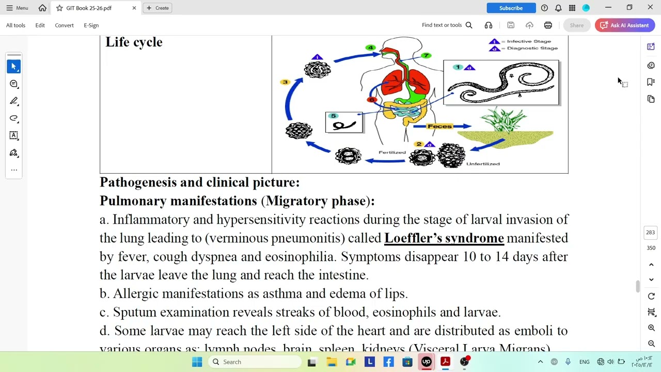
Task: Print the document via printer icon
Action: [548, 25]
